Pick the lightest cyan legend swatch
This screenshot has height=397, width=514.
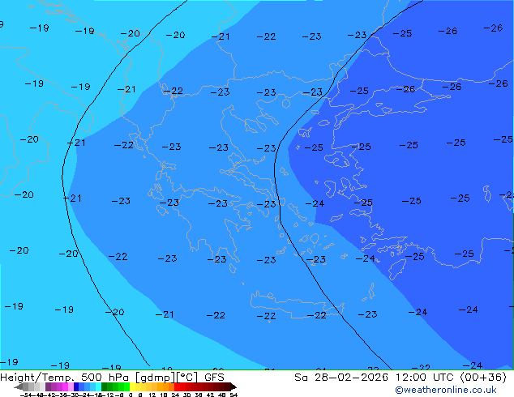(x=98, y=386)
